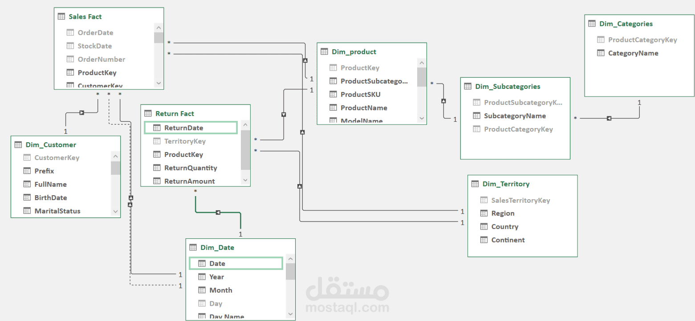
Task: Click scroll down arrow in Dim_product table
Action: click(x=422, y=118)
